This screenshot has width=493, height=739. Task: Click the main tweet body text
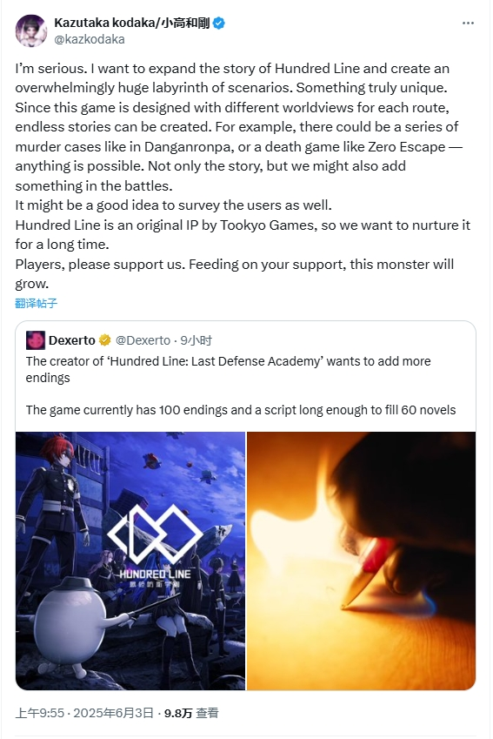click(243, 176)
